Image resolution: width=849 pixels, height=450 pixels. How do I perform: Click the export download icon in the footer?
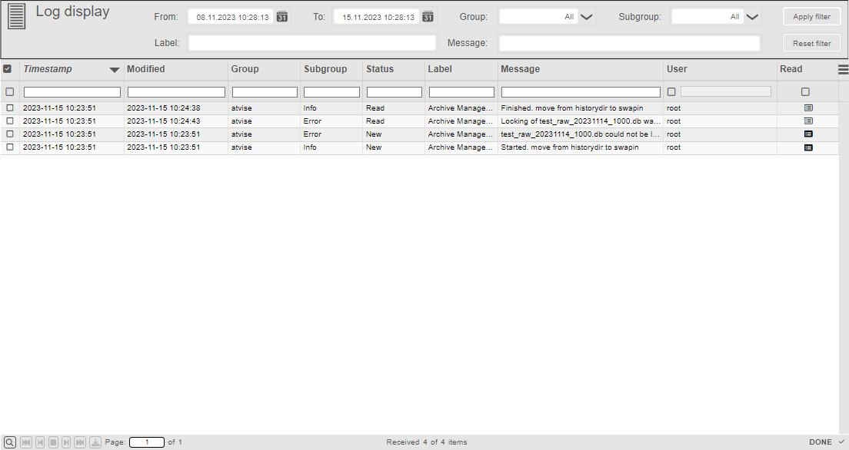click(95, 442)
